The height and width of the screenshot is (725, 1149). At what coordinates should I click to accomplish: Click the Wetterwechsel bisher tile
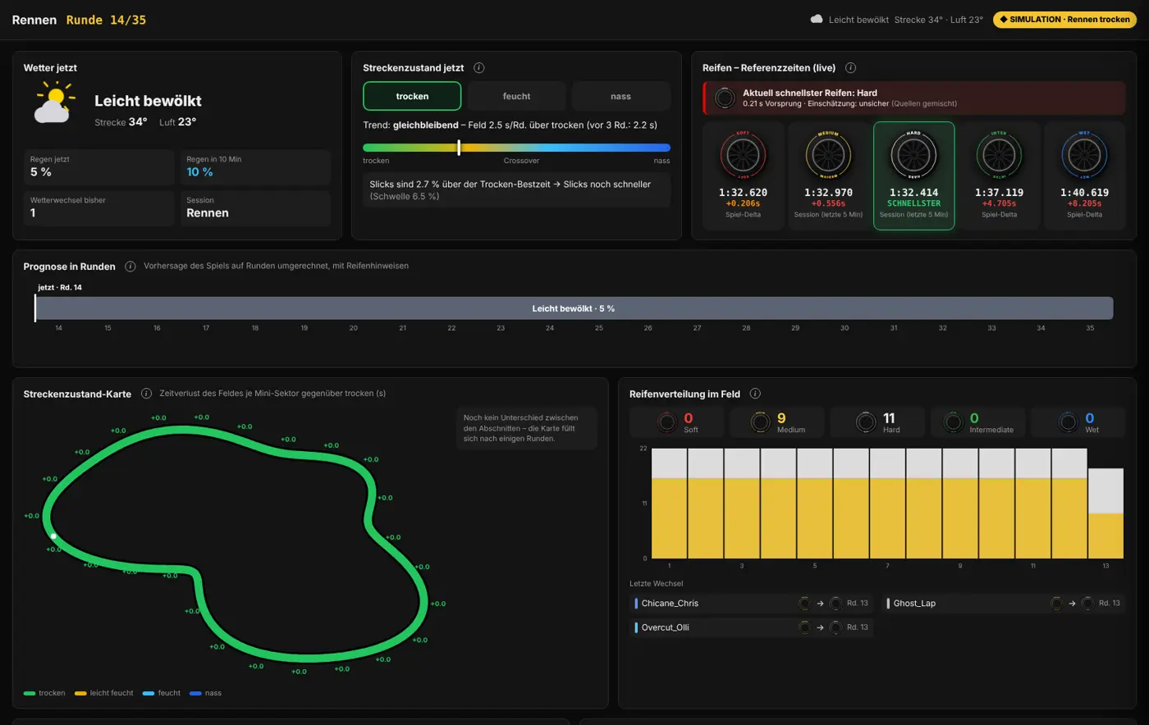tap(99, 207)
